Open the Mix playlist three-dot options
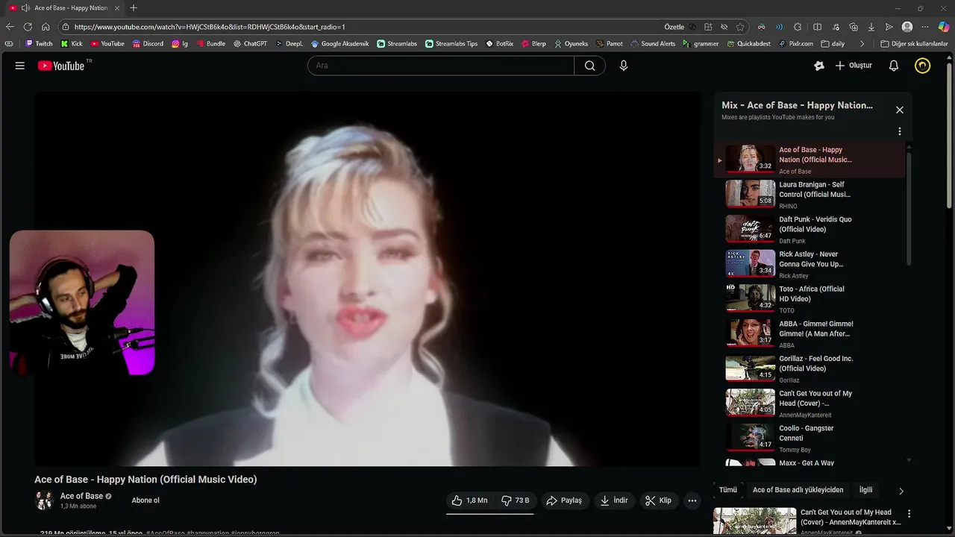The width and height of the screenshot is (955, 537). 900,131
